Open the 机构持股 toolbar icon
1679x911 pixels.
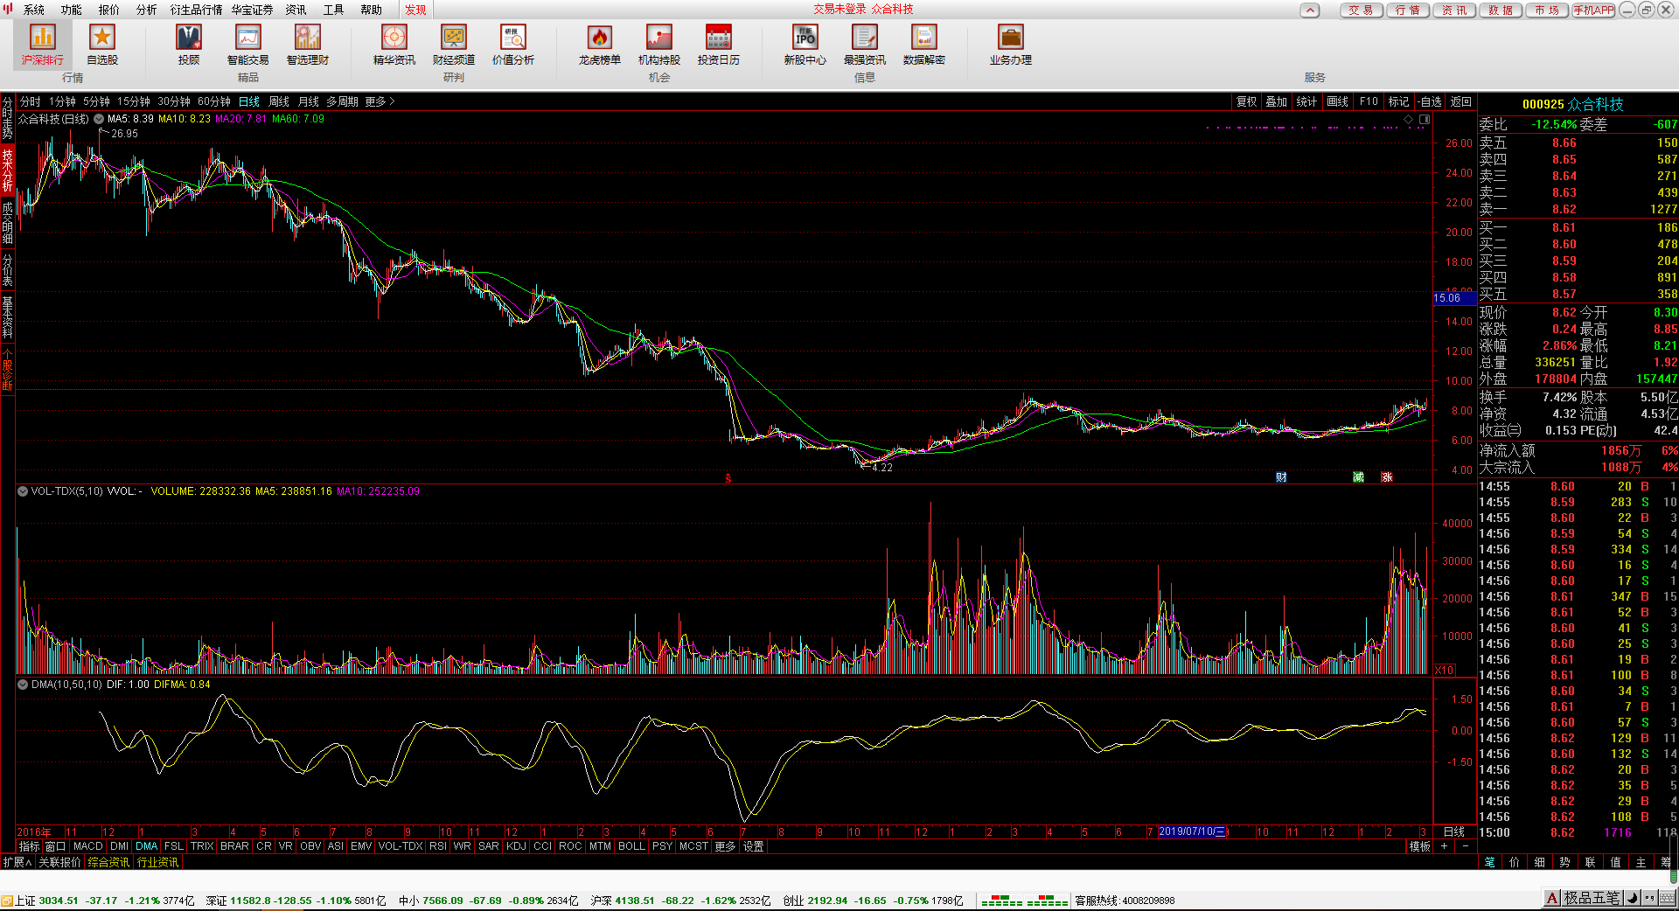click(659, 45)
